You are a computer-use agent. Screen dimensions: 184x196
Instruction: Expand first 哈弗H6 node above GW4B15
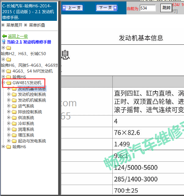click(x=3, y=77)
